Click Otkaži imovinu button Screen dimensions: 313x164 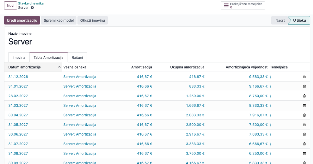(x=92, y=20)
